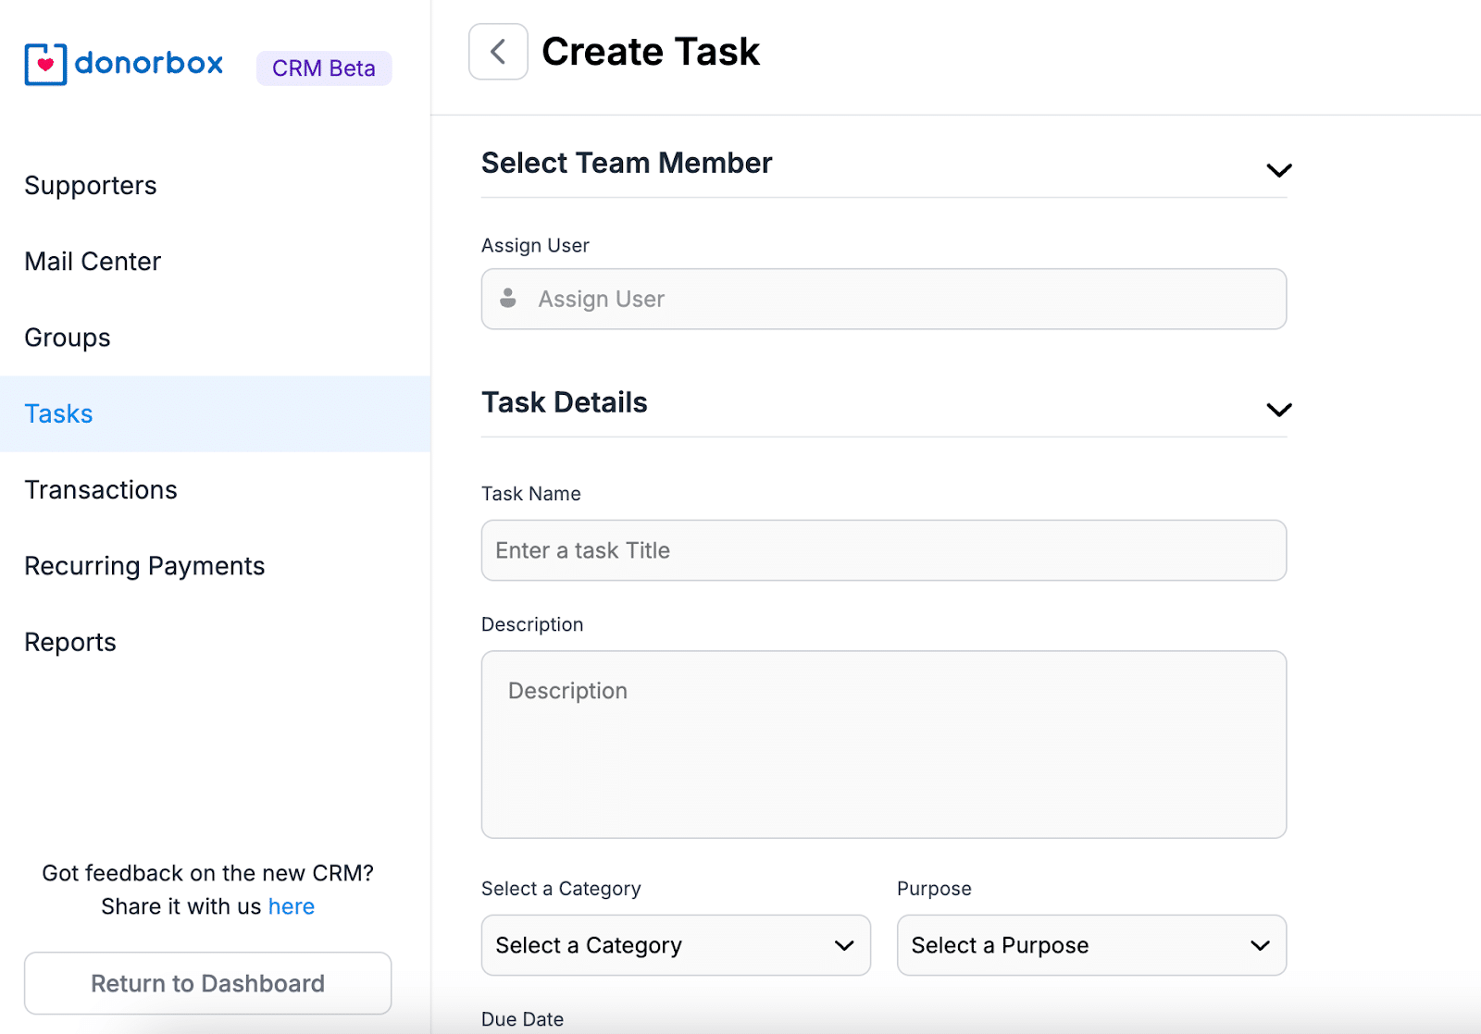Open the Transactions page
1481x1034 pixels.
pyautogui.click(x=101, y=490)
